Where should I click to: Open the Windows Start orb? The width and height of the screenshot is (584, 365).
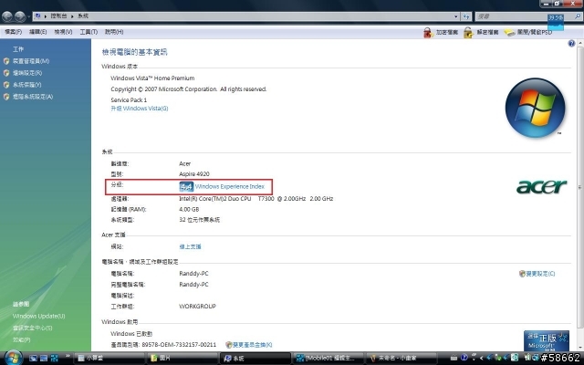coord(13,358)
